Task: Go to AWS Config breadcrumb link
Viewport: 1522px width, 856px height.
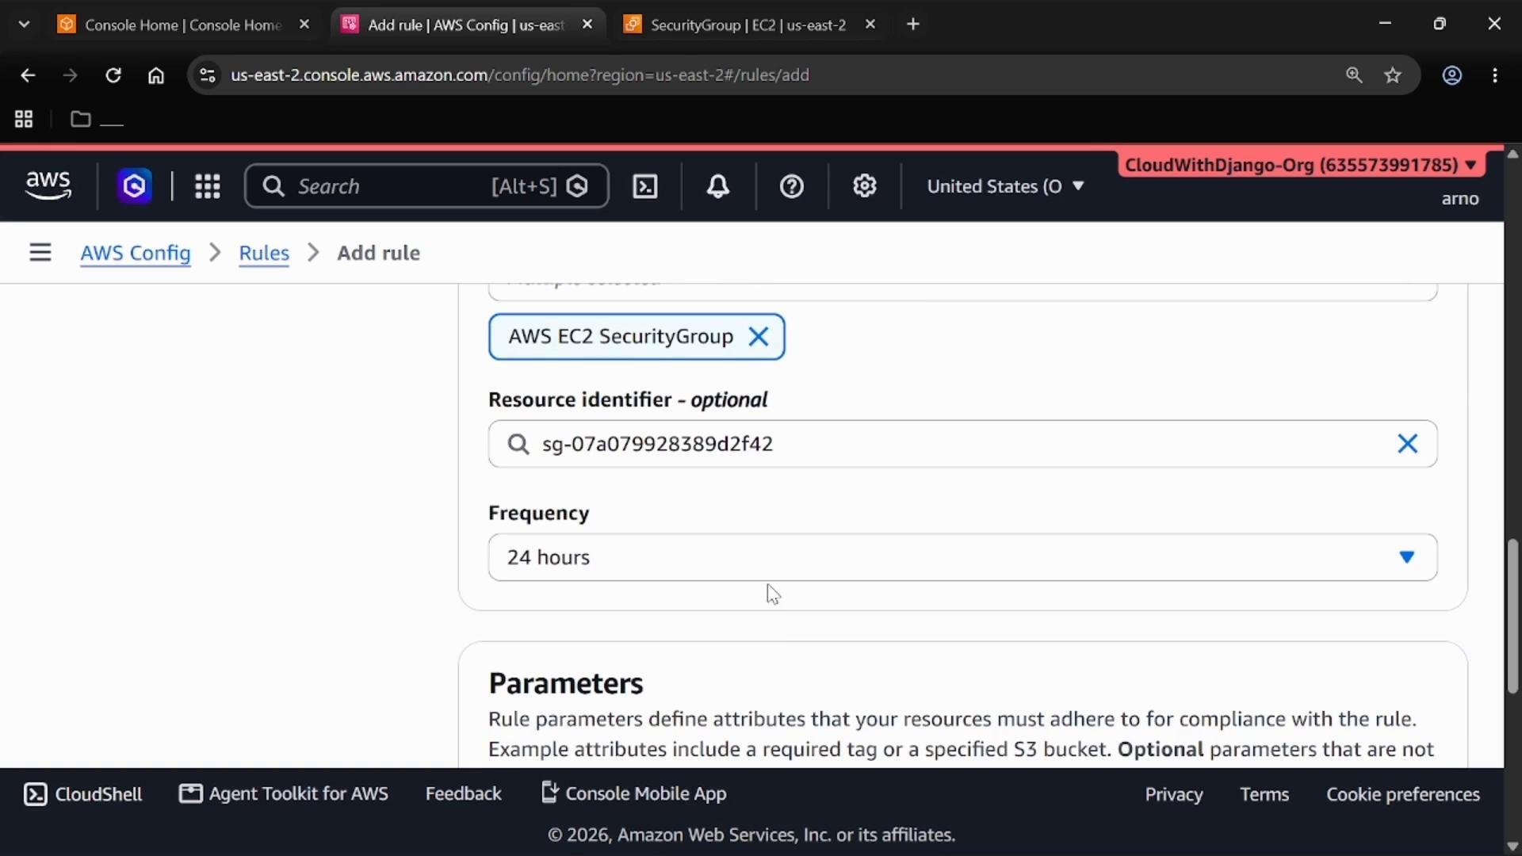Action: coord(136,253)
